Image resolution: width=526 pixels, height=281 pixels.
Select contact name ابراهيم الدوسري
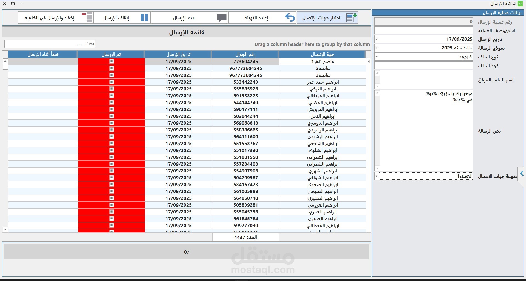pos(323,123)
